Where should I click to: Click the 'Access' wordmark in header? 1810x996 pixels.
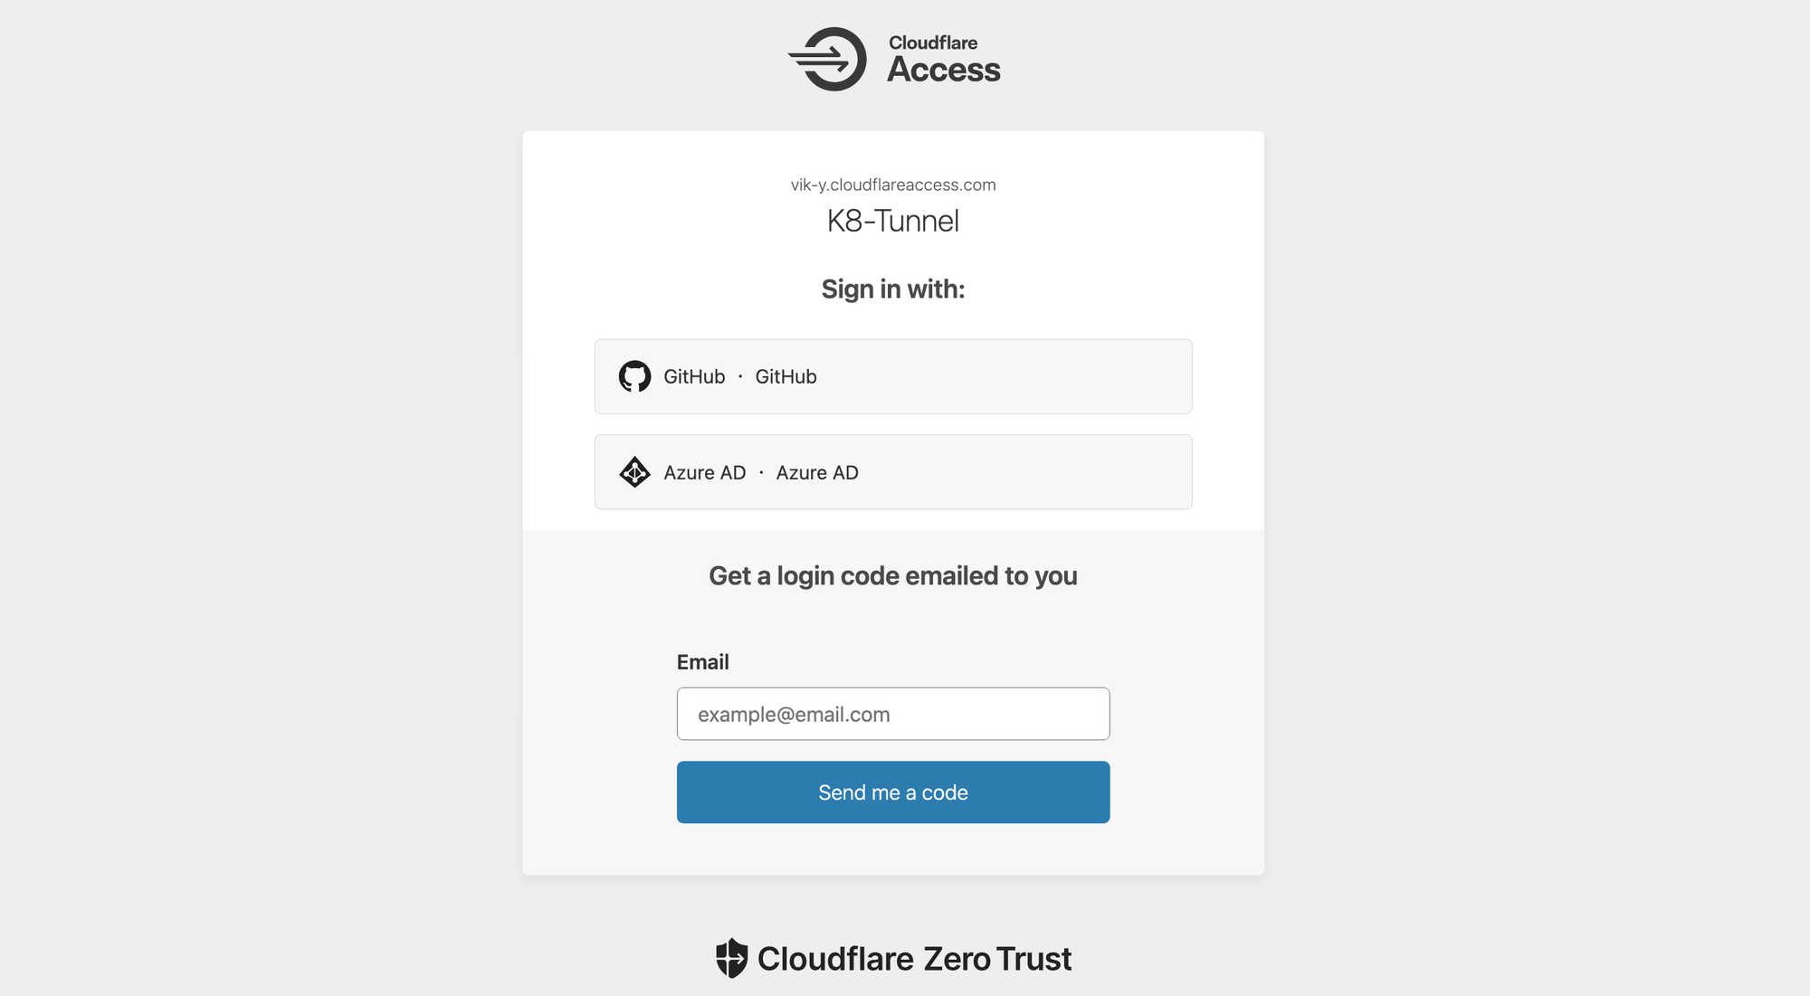click(x=943, y=70)
